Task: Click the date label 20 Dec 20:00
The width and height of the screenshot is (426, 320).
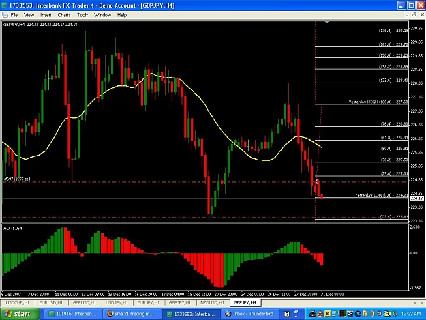Action: pos(226,295)
